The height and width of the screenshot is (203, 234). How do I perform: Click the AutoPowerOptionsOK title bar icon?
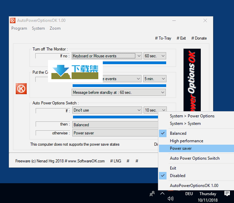[x=13, y=20]
